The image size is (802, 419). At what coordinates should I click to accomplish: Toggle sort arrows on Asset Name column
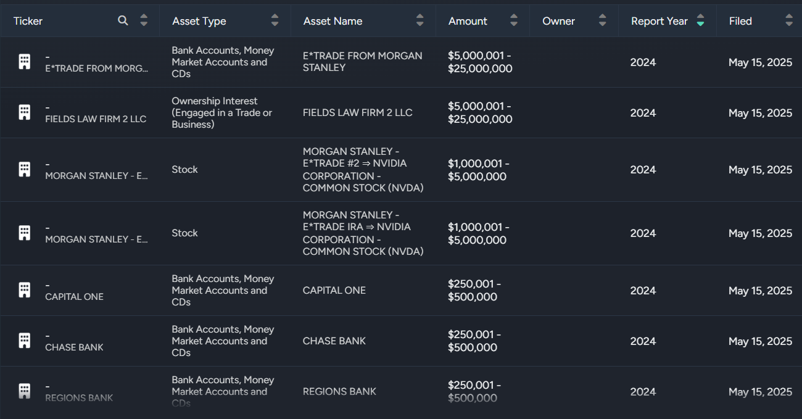[420, 20]
